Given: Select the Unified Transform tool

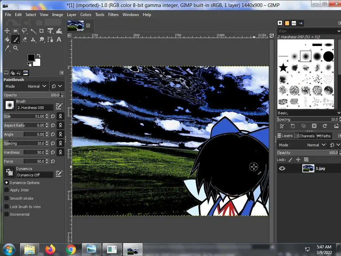Looking at the screenshot, I should point(51,31).
